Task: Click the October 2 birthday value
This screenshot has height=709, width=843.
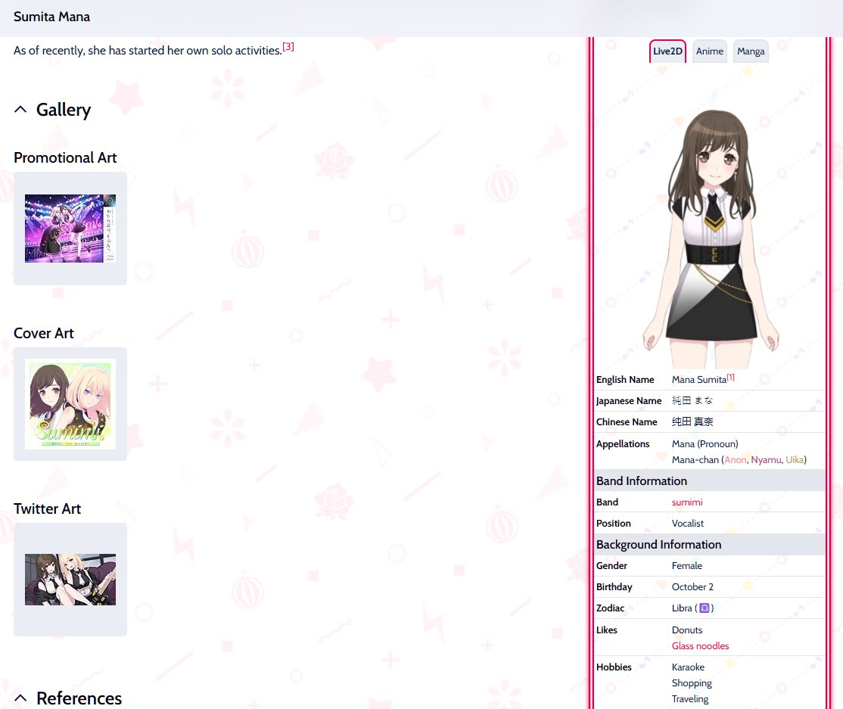Action: 692,587
